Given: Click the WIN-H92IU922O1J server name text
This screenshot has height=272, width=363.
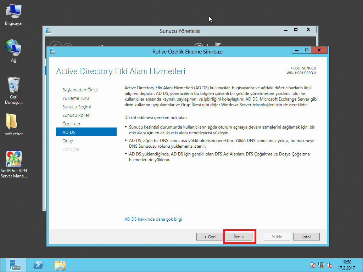Looking at the screenshot, I should click(x=301, y=73).
